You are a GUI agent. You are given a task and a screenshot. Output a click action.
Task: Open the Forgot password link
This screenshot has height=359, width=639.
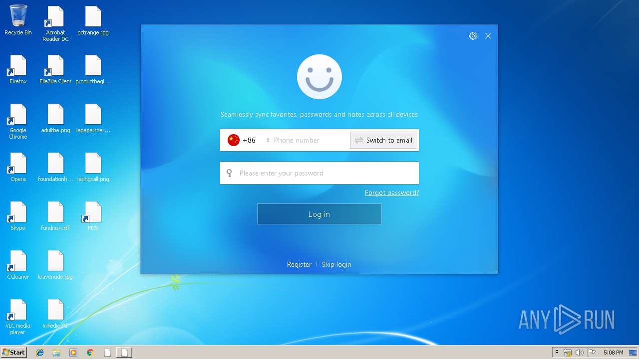pyautogui.click(x=392, y=192)
